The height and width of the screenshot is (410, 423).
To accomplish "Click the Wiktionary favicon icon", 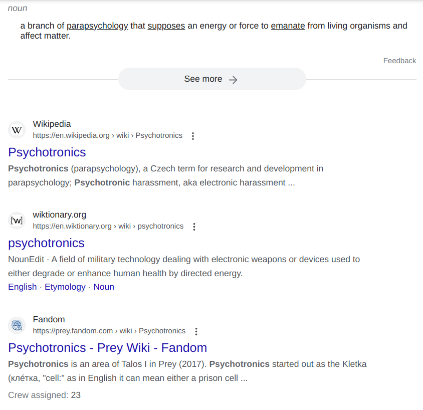I will [17, 221].
